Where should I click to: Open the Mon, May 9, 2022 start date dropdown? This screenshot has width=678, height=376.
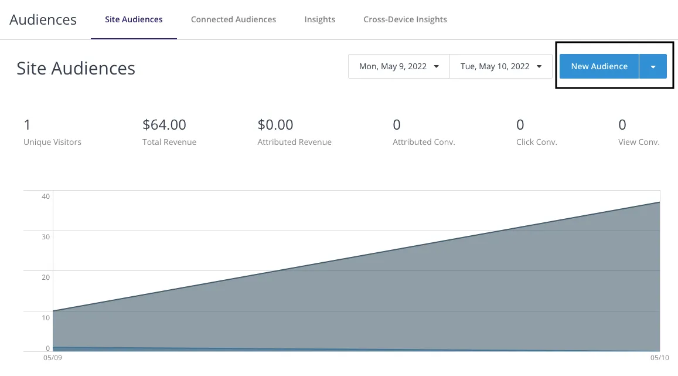(x=398, y=66)
